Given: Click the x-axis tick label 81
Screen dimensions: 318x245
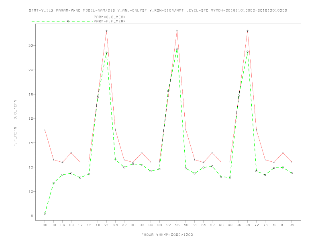Looking at the screenshot, I should click(x=283, y=225).
